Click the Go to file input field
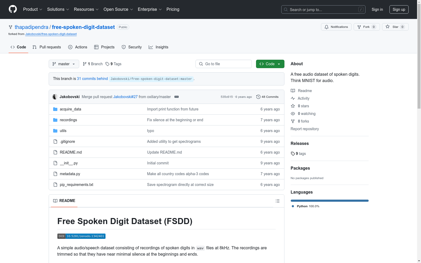The image size is (421, 263). [224, 64]
